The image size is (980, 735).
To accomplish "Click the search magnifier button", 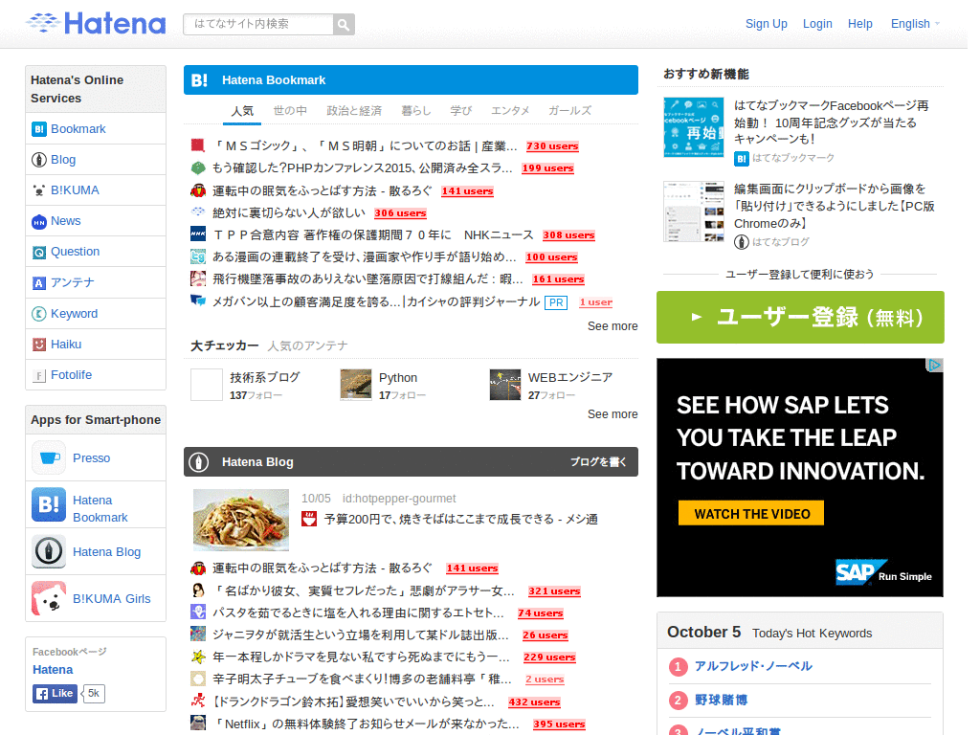I will (x=344, y=24).
